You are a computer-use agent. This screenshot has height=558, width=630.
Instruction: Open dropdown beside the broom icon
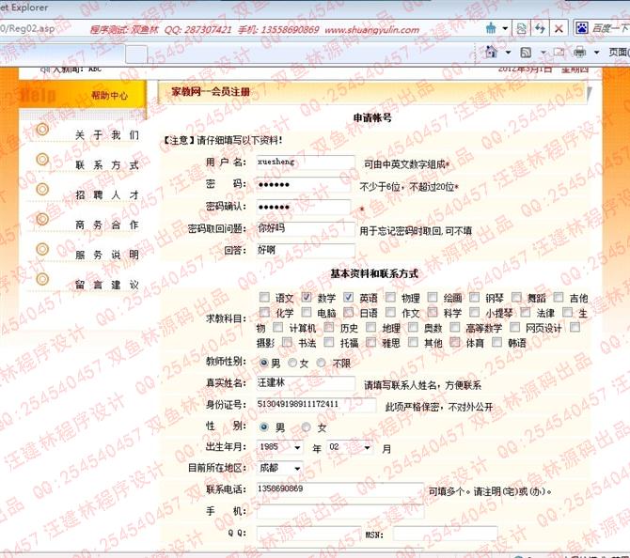(505, 29)
